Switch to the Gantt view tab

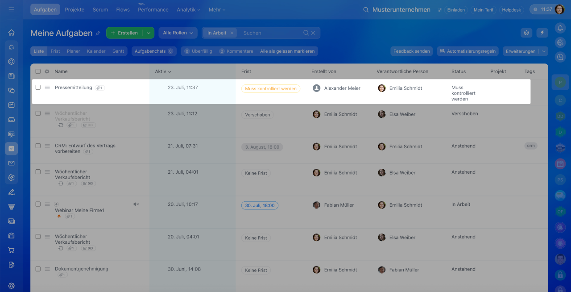click(x=118, y=51)
